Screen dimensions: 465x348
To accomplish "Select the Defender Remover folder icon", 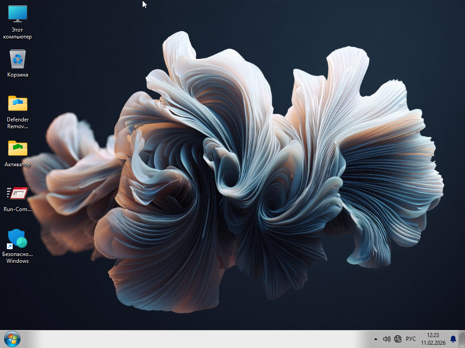I will (18, 103).
